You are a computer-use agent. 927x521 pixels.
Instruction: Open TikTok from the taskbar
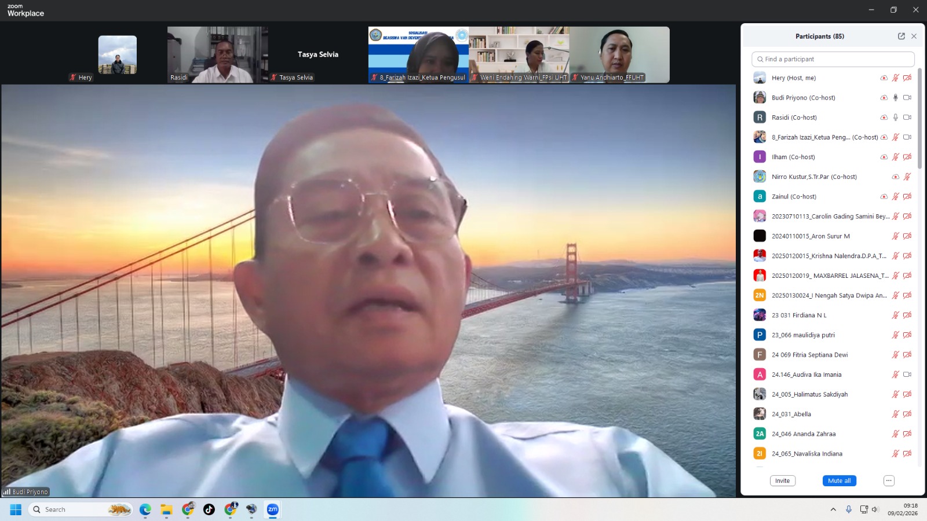click(209, 509)
